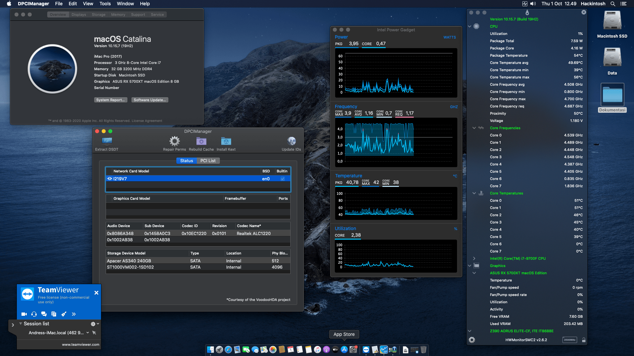Expand Intel(R) Core(TM) i7-9700F CPU row

474,258
